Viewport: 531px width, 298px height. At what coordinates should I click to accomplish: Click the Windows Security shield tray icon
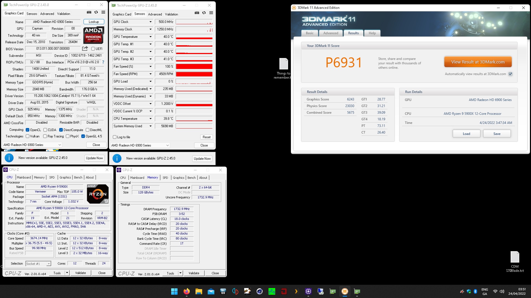[x=469, y=291]
